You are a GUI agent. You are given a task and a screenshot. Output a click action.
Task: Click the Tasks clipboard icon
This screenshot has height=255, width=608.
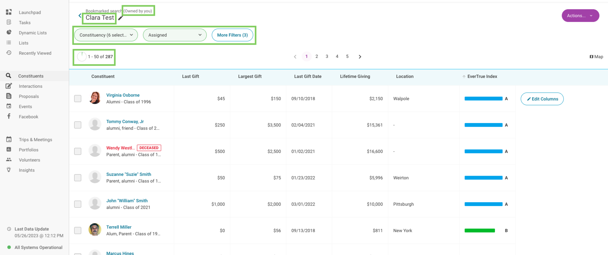(9, 22)
